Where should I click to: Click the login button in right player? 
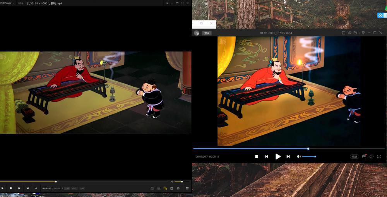pyautogui.click(x=207, y=33)
